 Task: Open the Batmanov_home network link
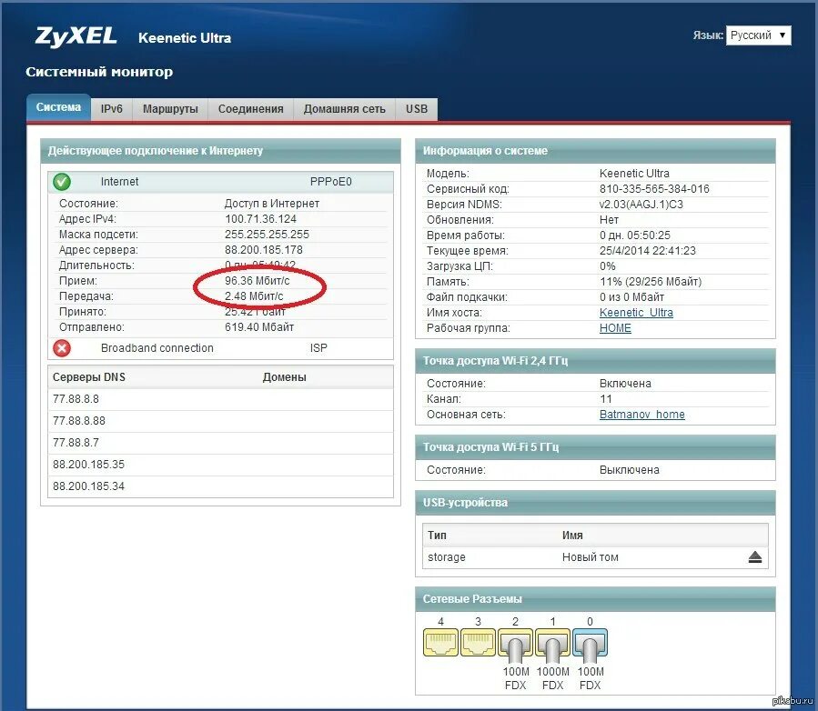point(641,415)
